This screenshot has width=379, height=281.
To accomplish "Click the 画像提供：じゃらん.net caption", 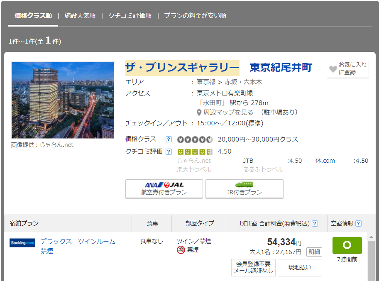I will 42,145.
